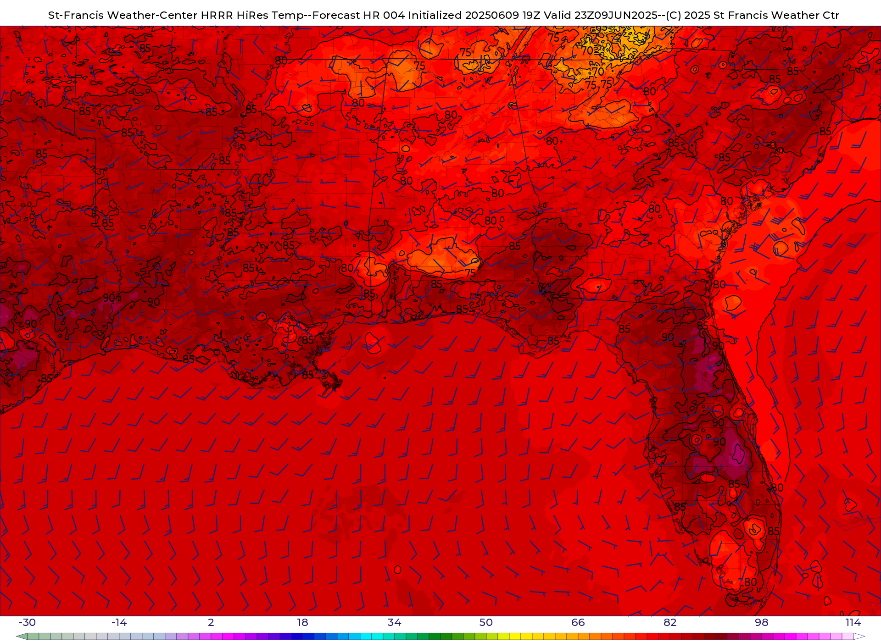Click the 50 label on the temperature legend
This screenshot has height=642, width=881.
pyautogui.click(x=486, y=622)
